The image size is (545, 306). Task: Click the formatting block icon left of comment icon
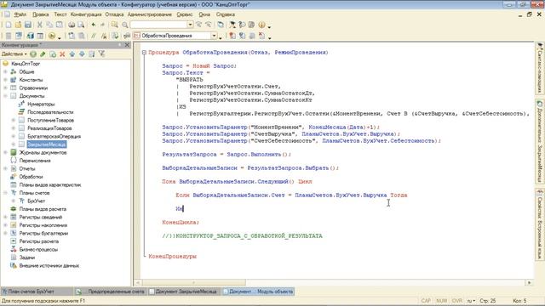82,36
